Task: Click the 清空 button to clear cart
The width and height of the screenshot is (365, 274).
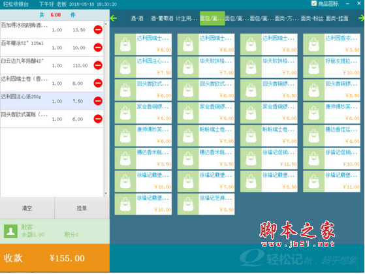Action: pos(27,208)
